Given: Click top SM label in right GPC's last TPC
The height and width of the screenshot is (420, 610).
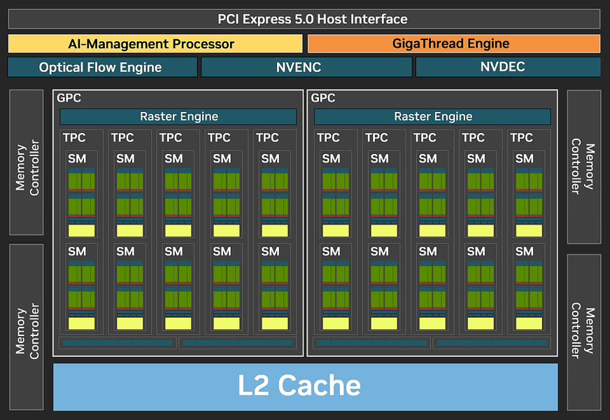Looking at the screenshot, I should 525,159.
